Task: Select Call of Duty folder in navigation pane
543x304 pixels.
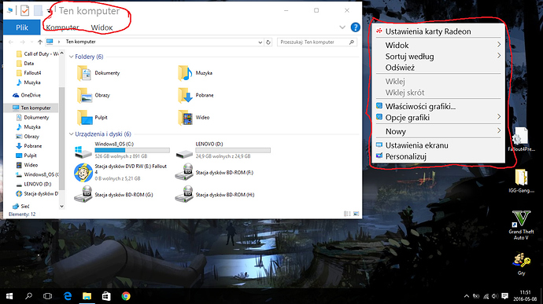Action: tap(38, 54)
